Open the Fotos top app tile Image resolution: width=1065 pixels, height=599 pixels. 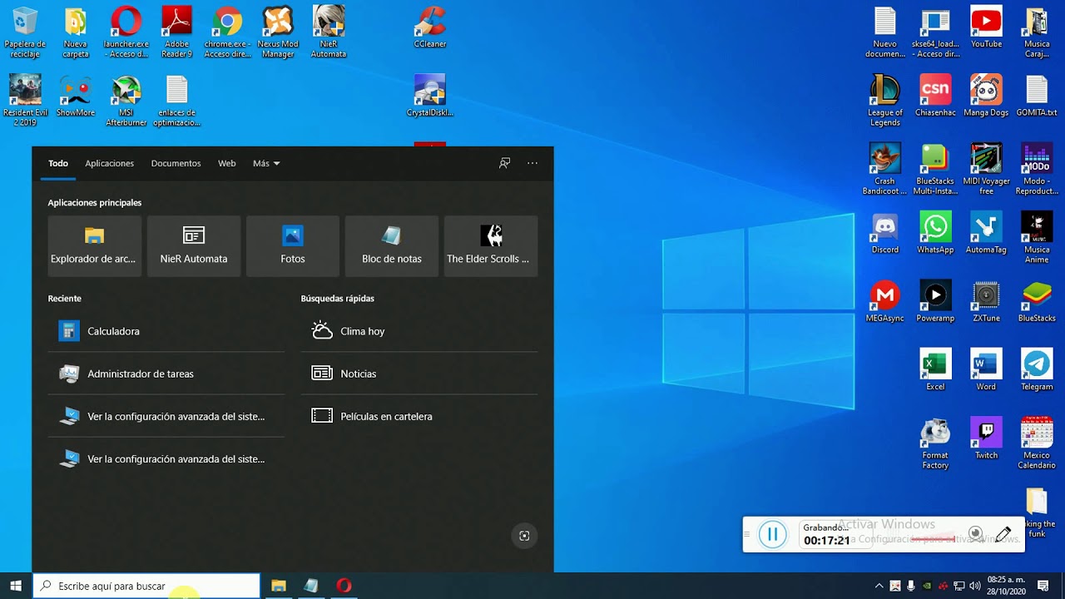[293, 245]
